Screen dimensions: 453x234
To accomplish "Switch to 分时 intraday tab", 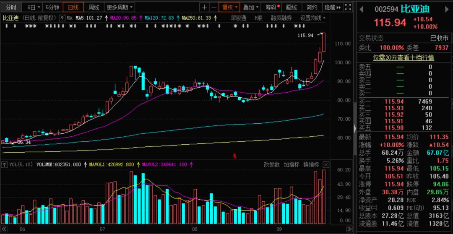I will coord(11,7).
